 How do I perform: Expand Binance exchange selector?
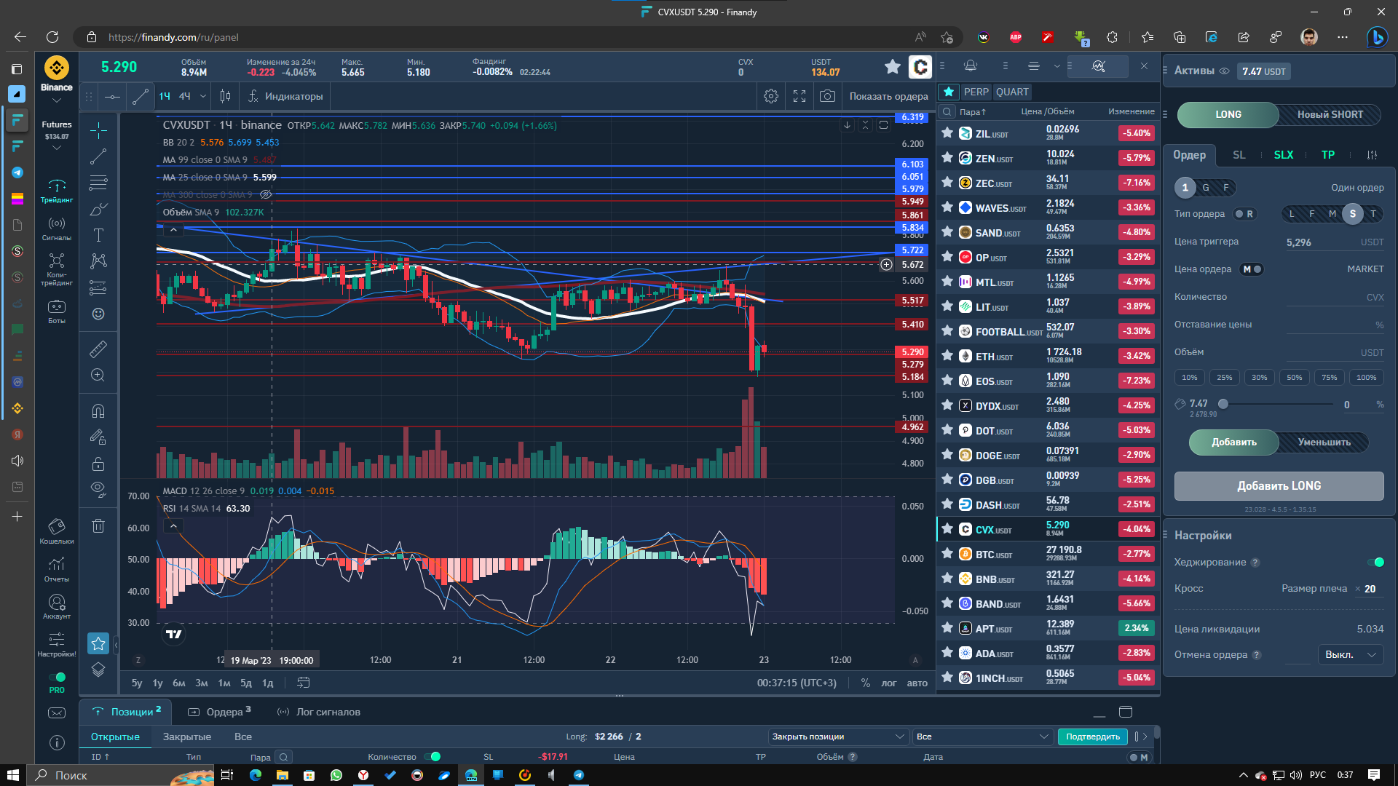(57, 100)
